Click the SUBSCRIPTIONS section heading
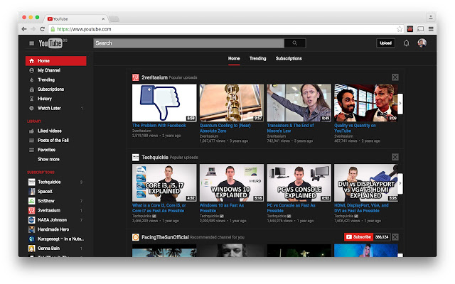This screenshot has height=284, width=455. [x=41, y=173]
